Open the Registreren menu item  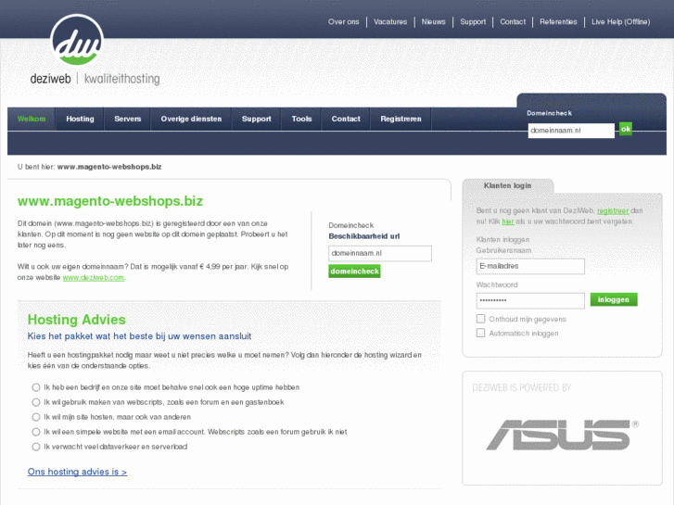[x=401, y=119]
